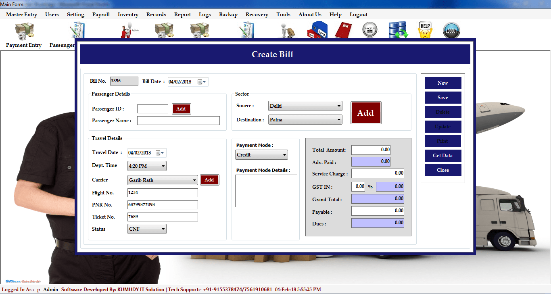Image resolution: width=551 pixels, height=294 pixels.
Task: Open the Master Entry menu
Action: click(21, 14)
